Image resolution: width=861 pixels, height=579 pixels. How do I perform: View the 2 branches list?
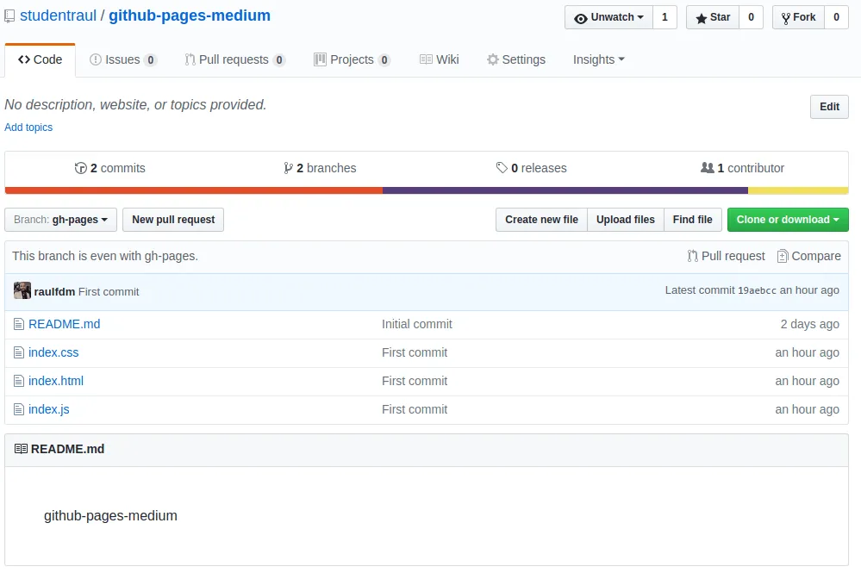[320, 168]
